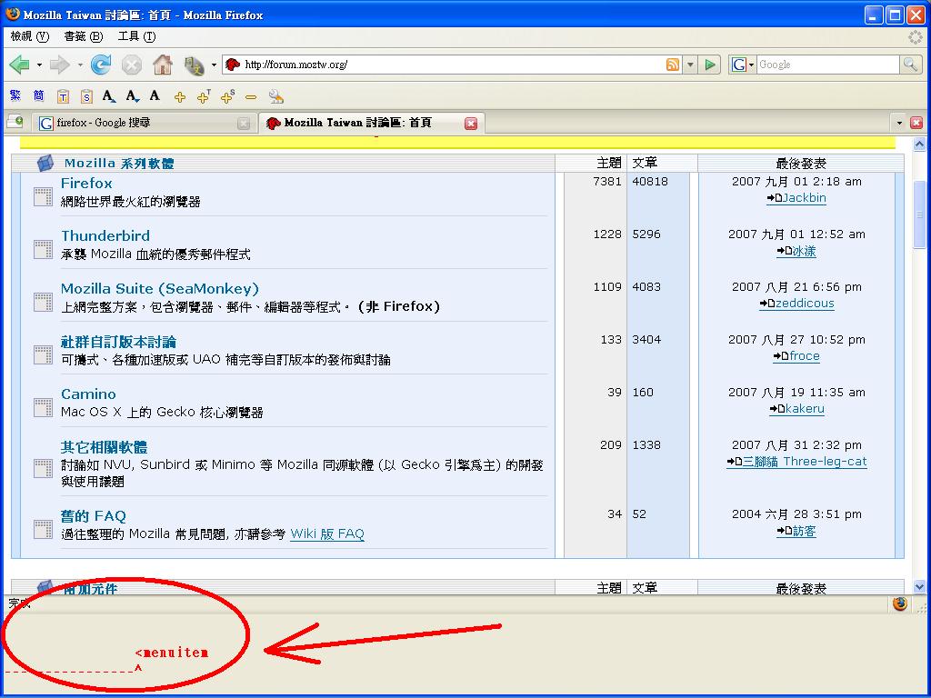Click the green Back arrow
931x698 pixels.
point(19,65)
